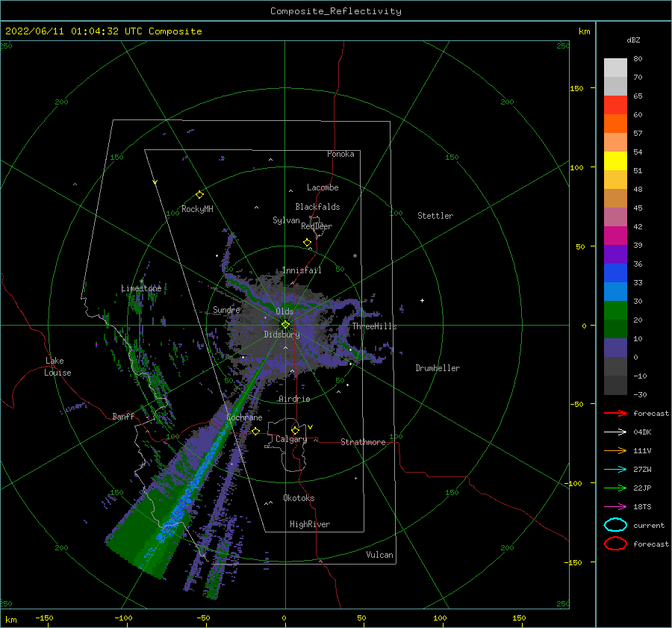Image resolution: width=672 pixels, height=628 pixels.
Task: Select the light gray 80-70 dBZ swatch
Action: click(x=615, y=68)
